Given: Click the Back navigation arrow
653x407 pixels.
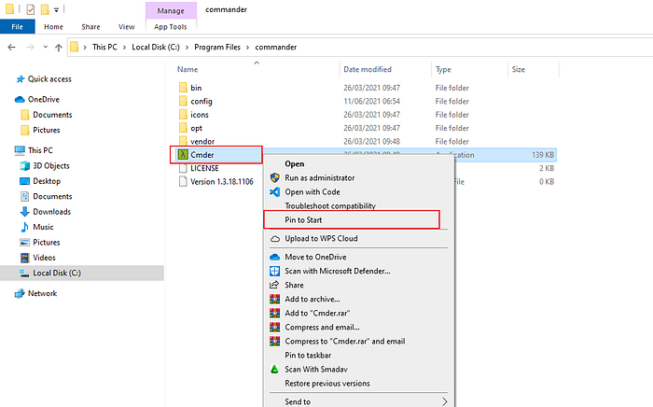Looking at the screenshot, I should coord(11,47).
